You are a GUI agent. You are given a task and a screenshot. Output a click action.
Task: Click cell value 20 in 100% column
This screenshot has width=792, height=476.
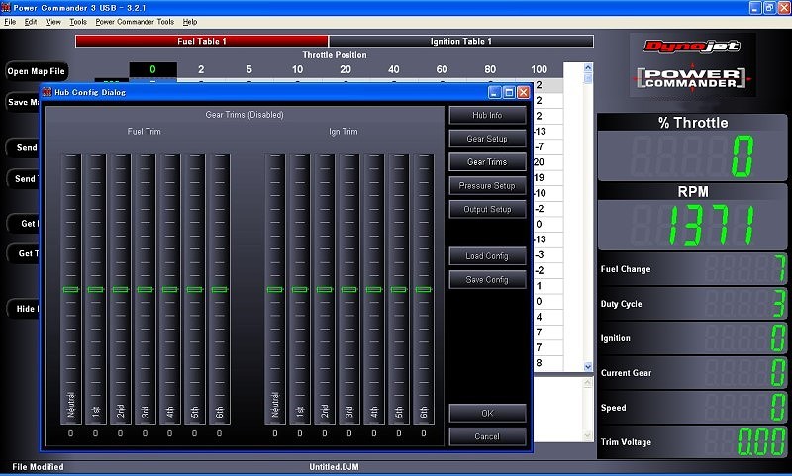click(x=548, y=162)
